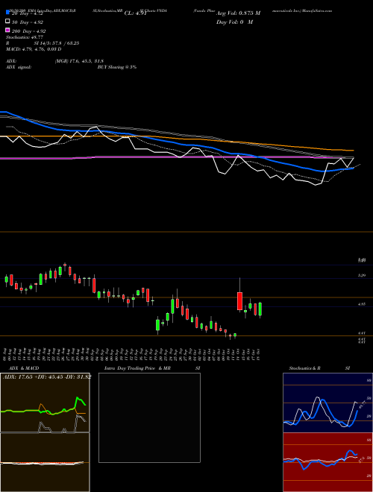Click the 50 Day - 4.92 legend label
This screenshot has width=373, height=492.
[x=28, y=22]
